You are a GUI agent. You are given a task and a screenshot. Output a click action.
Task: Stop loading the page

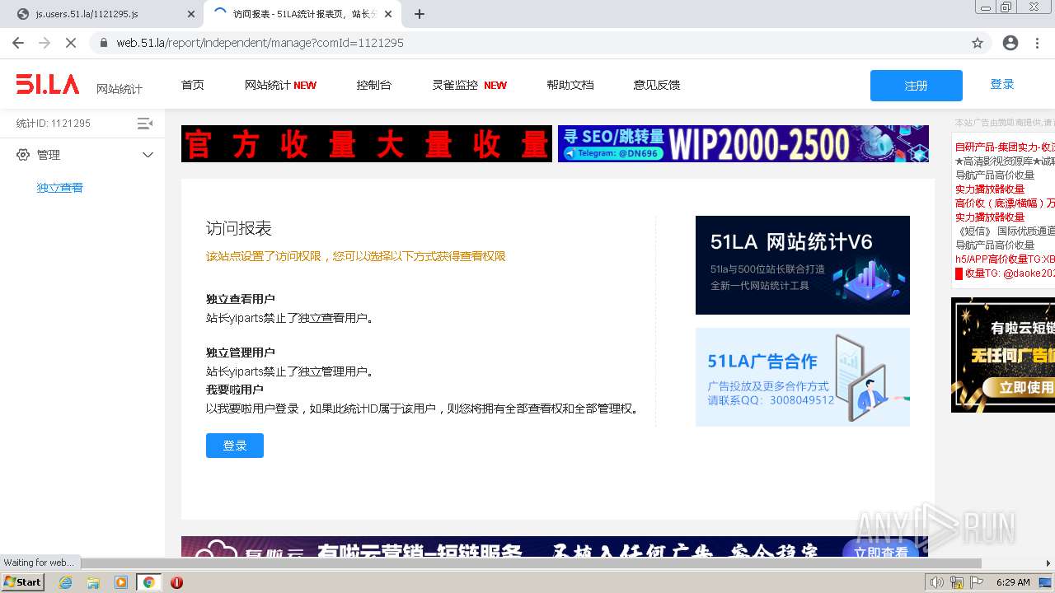71,43
